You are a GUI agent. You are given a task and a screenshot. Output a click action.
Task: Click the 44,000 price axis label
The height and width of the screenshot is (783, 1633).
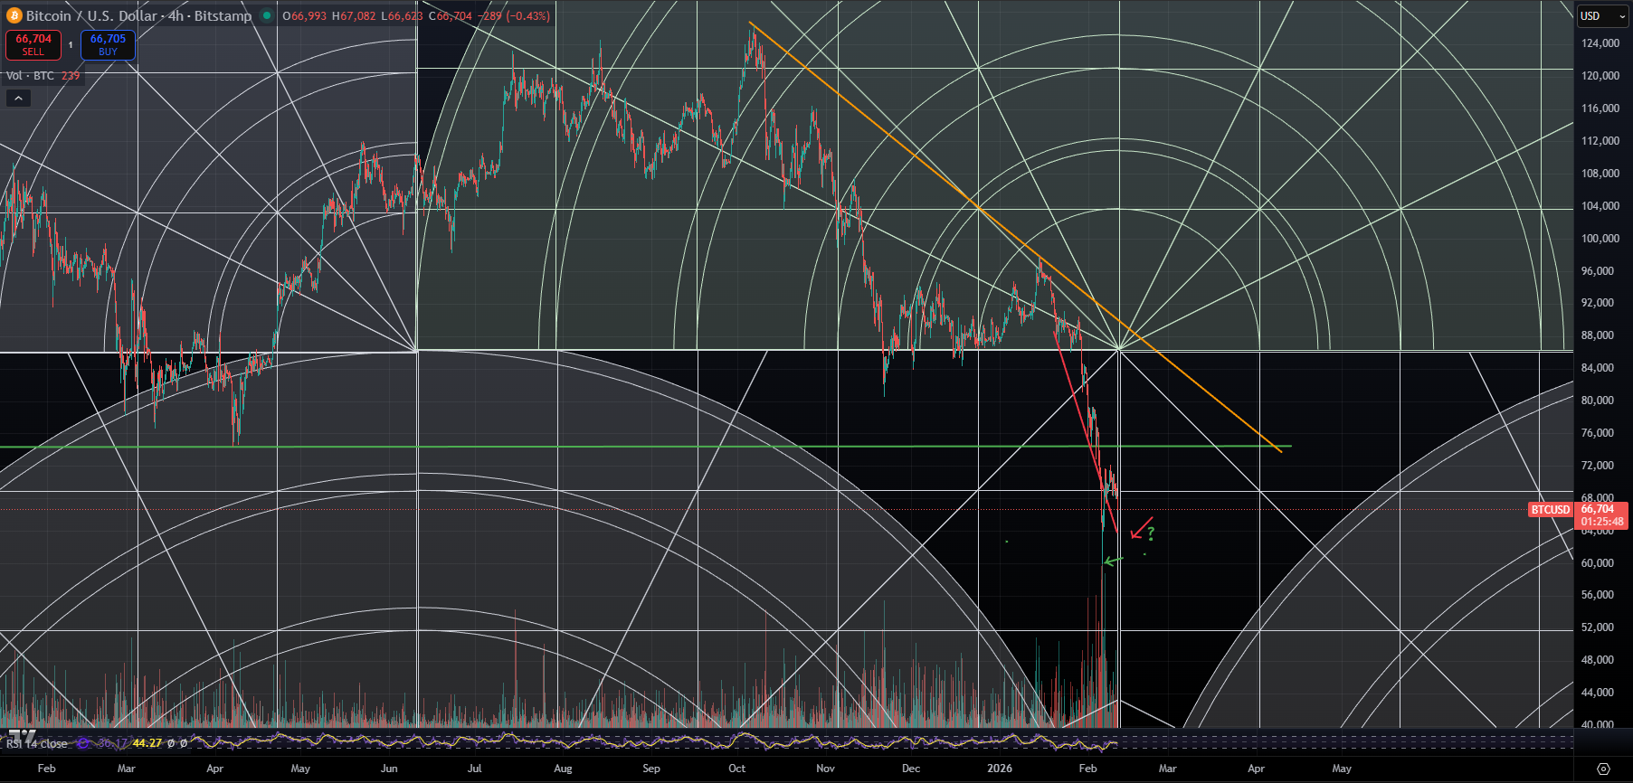pos(1598,693)
